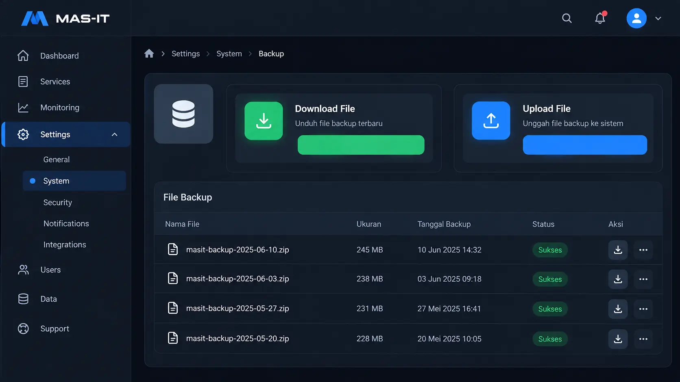This screenshot has width=680, height=382.
Task: Open more options for masit-backup-2025-05-20.zip
Action: coord(643,339)
